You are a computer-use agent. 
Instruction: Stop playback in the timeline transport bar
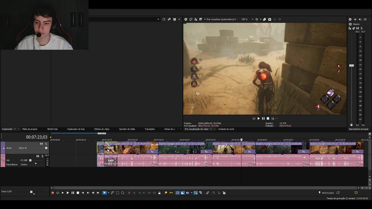coord(78,193)
